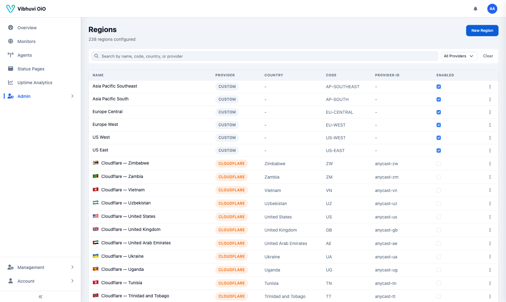This screenshot has width=506, height=302.
Task: Toggle the US West enabled checkbox
Action: click(439, 138)
